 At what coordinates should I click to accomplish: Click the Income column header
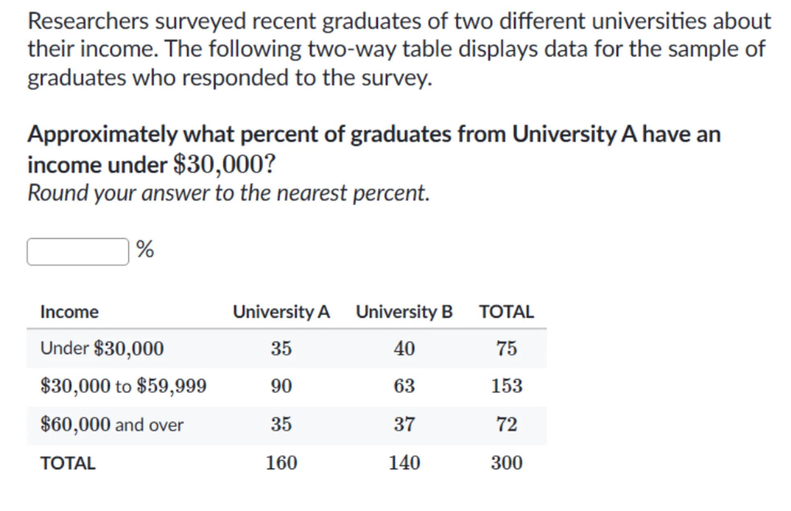69,312
